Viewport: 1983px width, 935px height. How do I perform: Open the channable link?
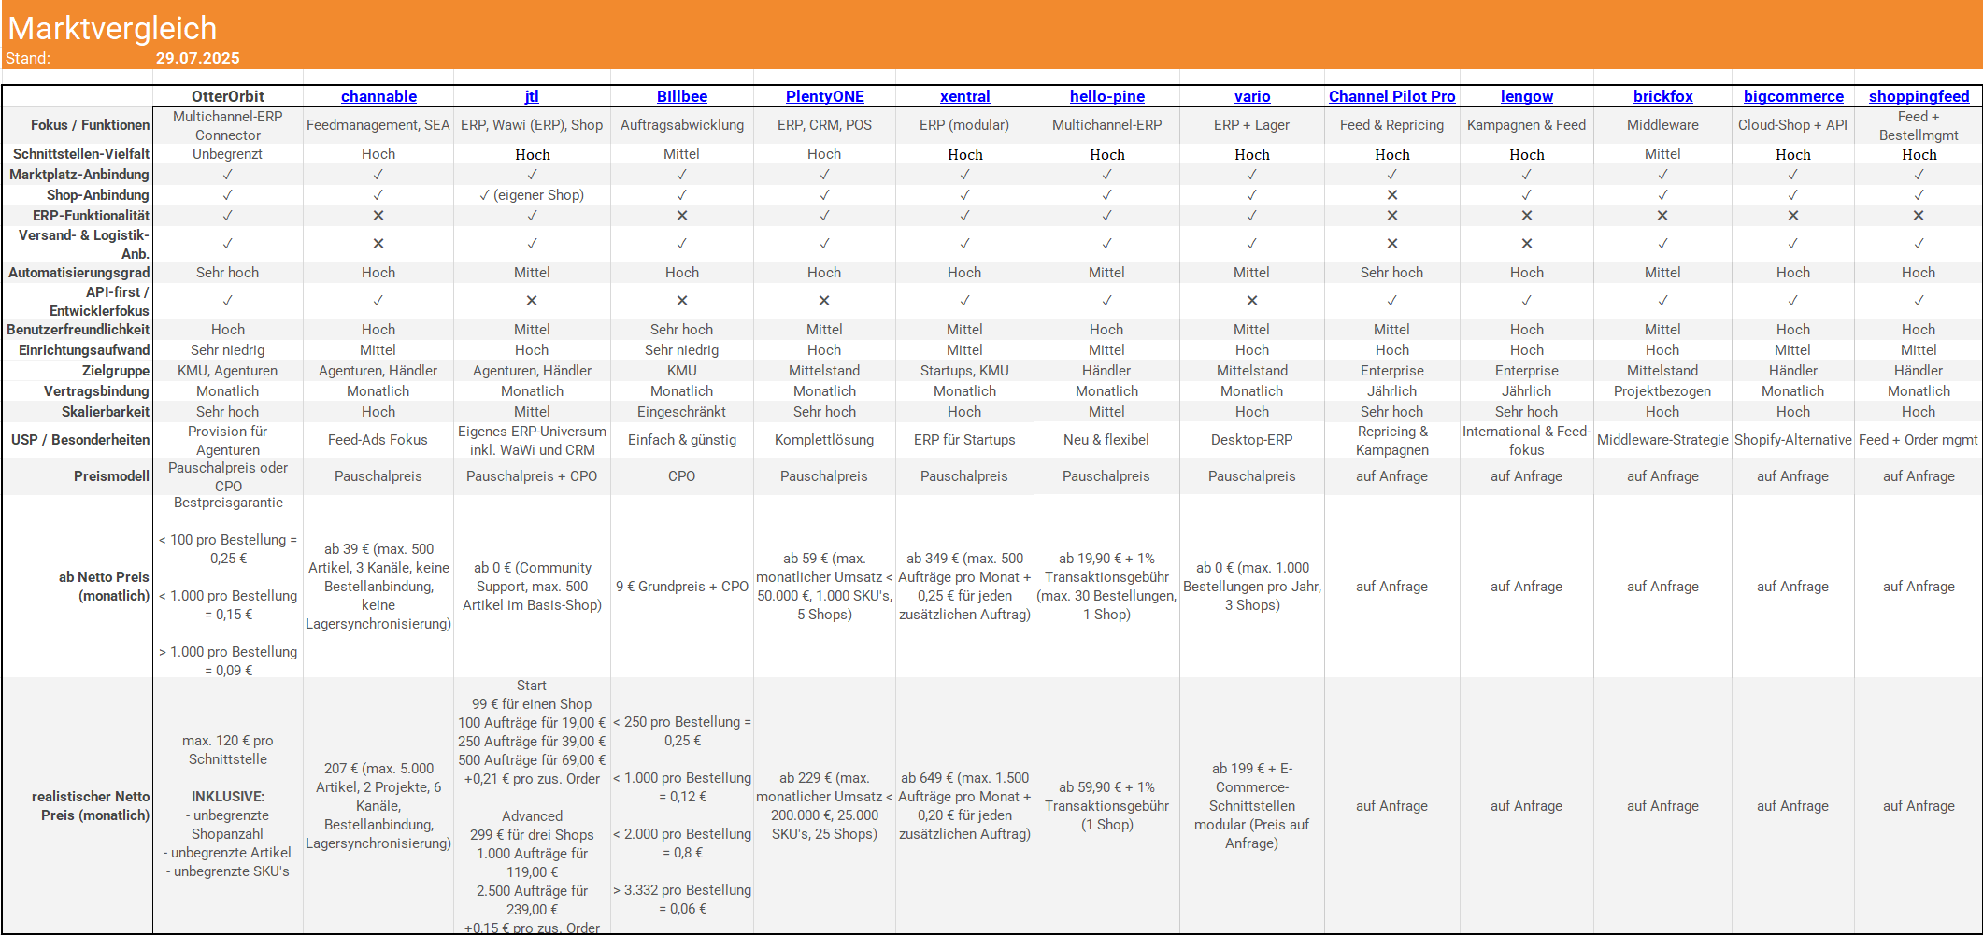point(378,96)
